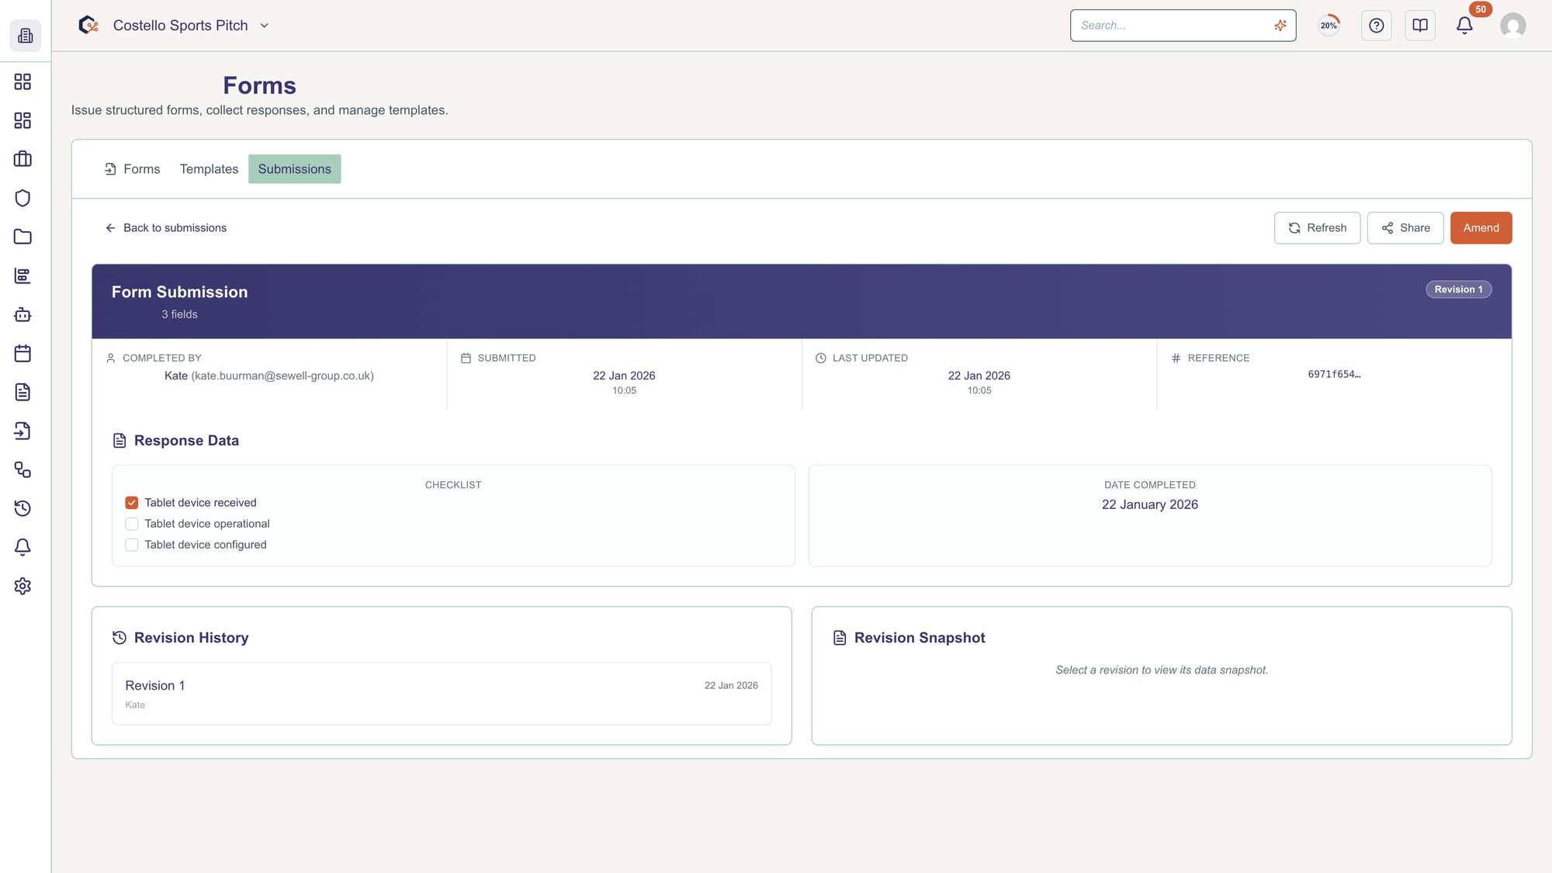The width and height of the screenshot is (1552, 873).
Task: Select the robot assistant icon in sidebar
Action: 23,315
